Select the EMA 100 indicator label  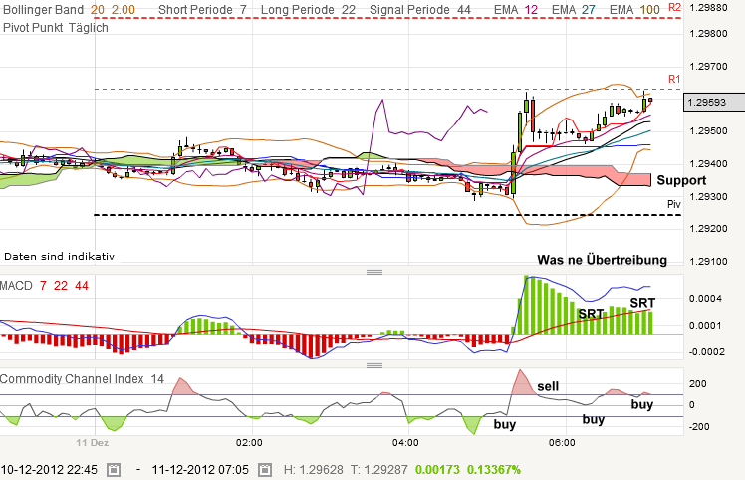634,10
